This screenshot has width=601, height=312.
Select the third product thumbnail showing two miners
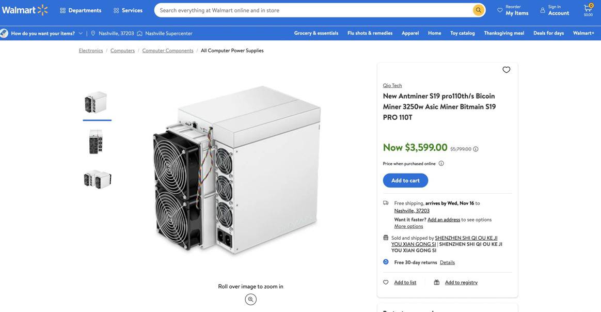click(97, 179)
